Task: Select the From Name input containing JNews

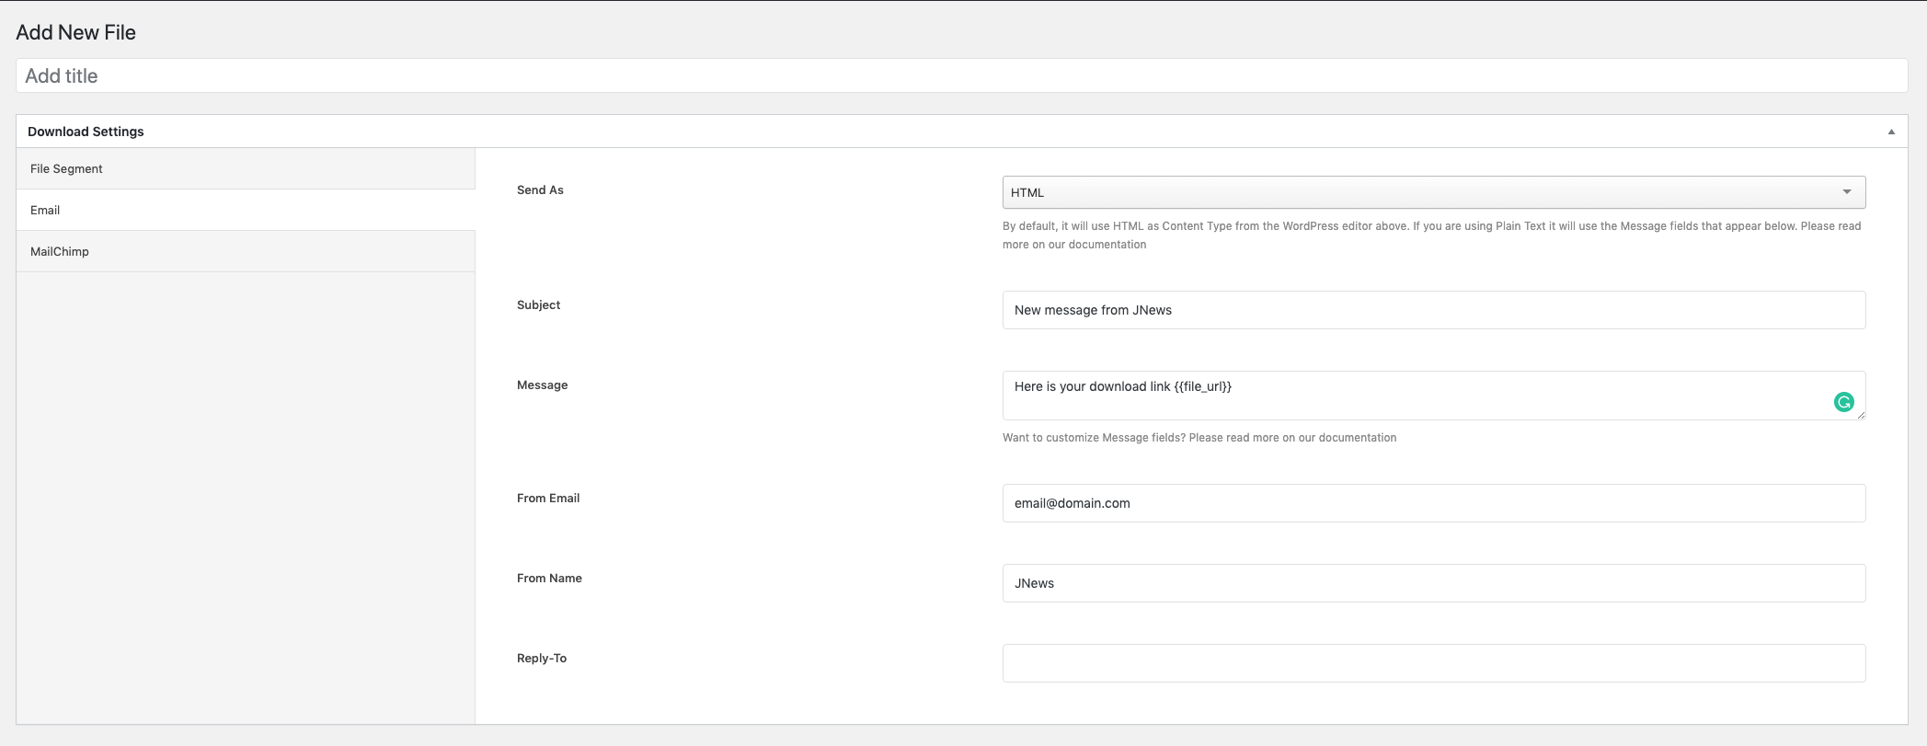Action: click(x=1433, y=583)
